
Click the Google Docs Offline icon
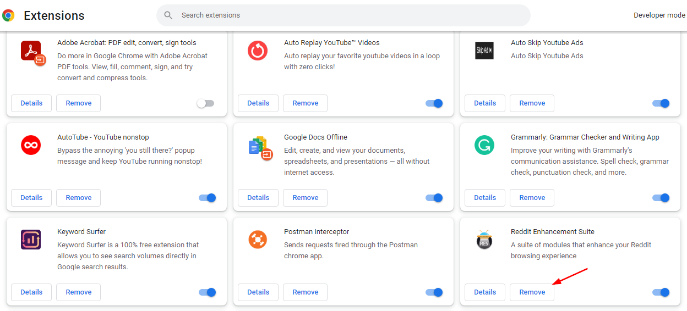259,147
